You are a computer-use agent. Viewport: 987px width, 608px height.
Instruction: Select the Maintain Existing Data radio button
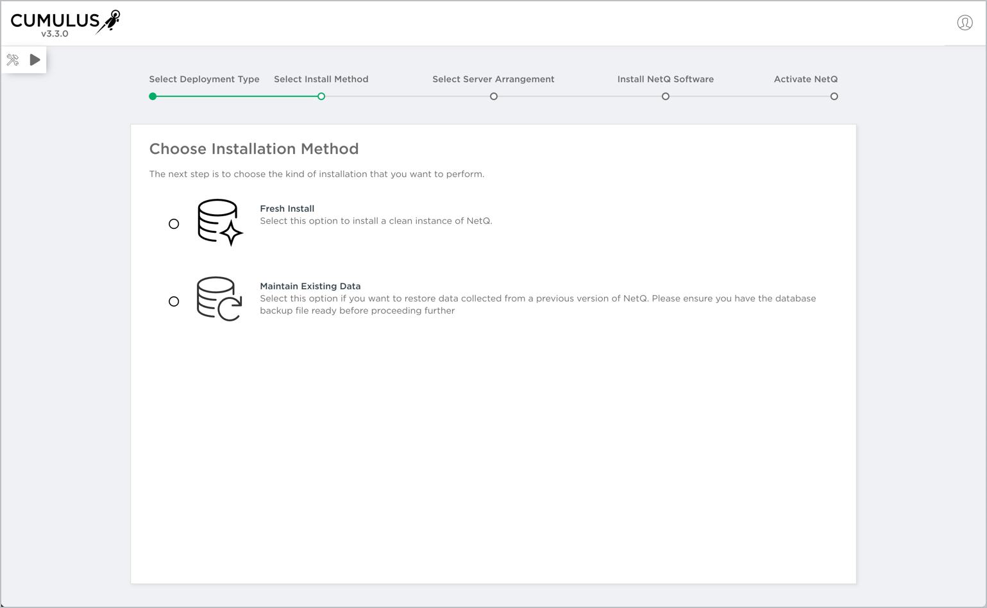174,301
